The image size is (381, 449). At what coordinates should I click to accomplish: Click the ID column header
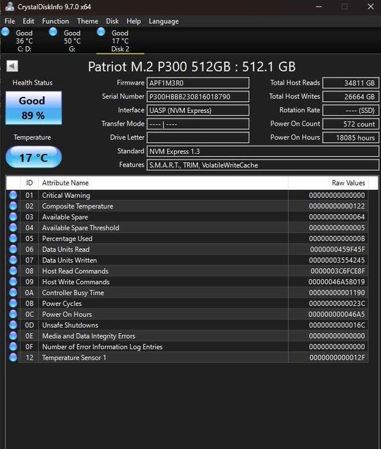[x=30, y=183]
